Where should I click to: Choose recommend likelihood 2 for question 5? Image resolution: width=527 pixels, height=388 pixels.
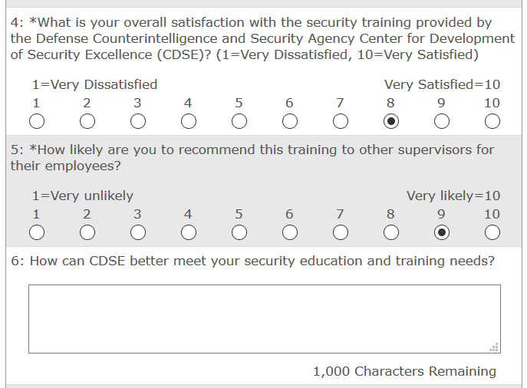[87, 232]
